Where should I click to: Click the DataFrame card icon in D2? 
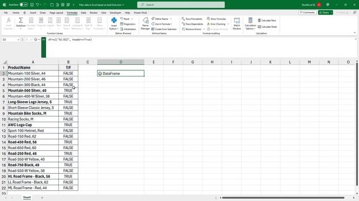point(100,74)
